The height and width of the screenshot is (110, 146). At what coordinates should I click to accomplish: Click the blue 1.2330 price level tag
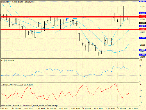142,13
